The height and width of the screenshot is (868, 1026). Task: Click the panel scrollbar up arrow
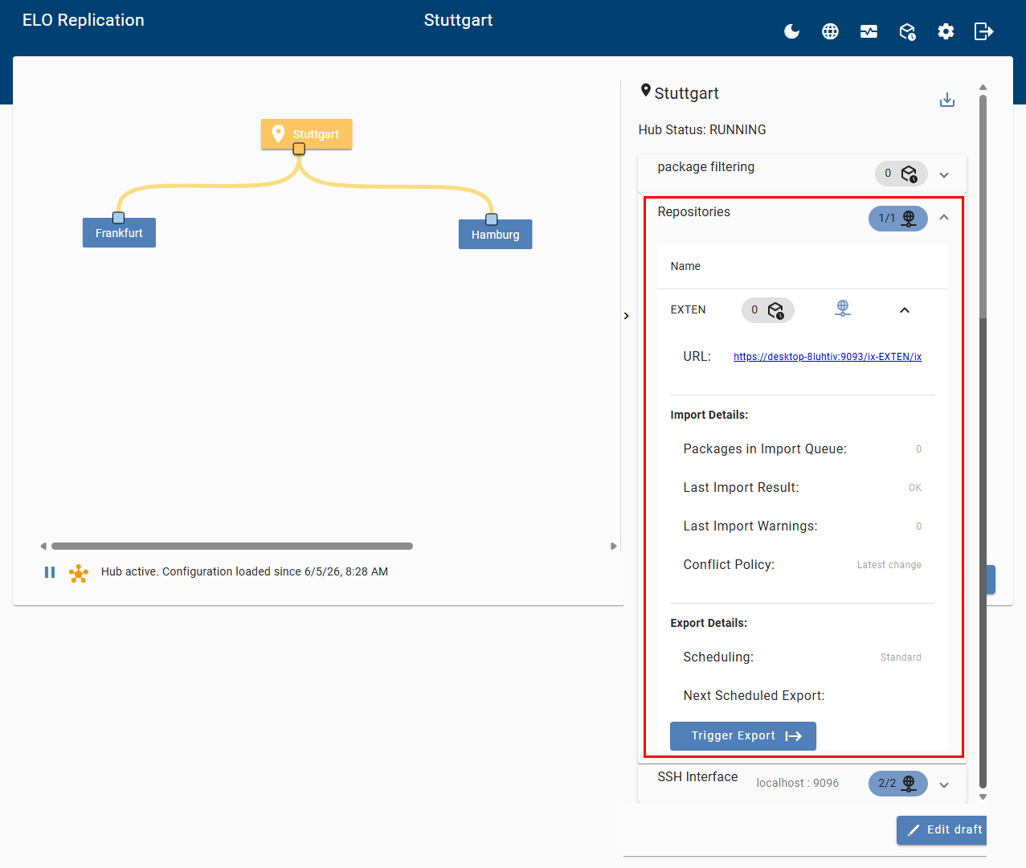coord(983,88)
